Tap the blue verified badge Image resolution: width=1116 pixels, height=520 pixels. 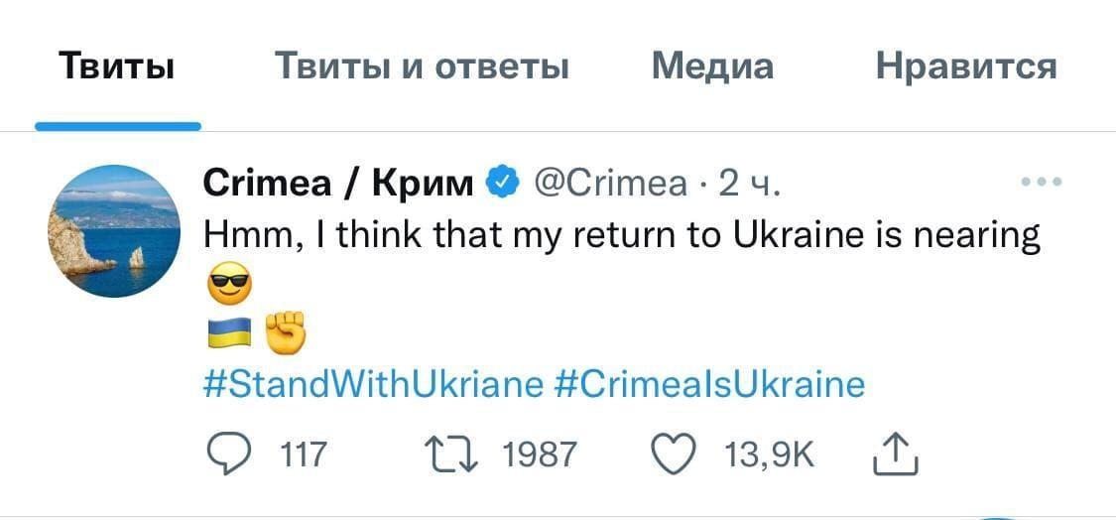[x=504, y=183]
